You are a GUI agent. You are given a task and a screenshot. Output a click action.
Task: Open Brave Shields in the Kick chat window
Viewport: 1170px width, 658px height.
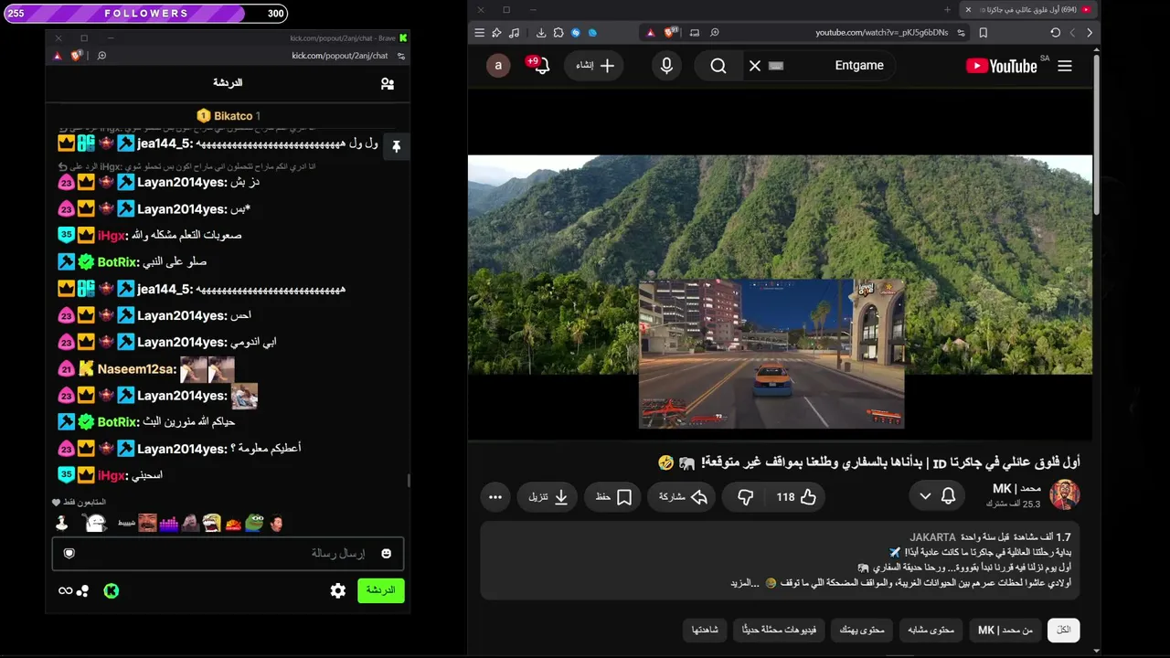pos(77,56)
